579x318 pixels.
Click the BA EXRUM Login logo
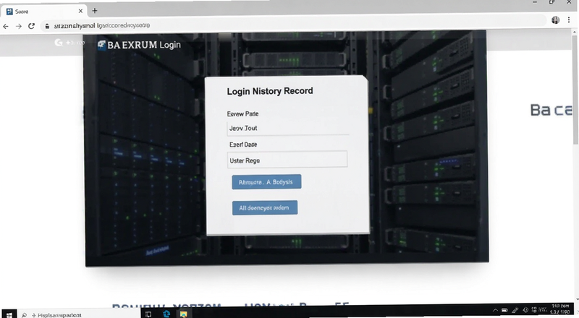coord(139,45)
